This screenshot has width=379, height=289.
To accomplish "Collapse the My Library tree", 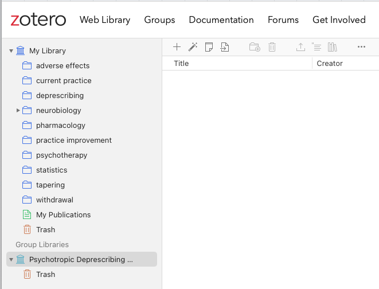I will tap(11, 50).
